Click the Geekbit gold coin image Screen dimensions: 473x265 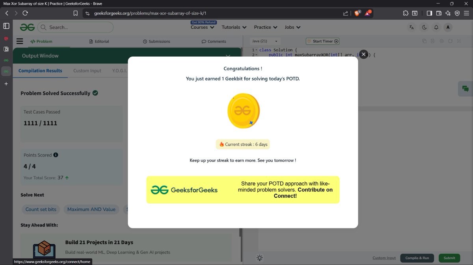pyautogui.click(x=243, y=110)
